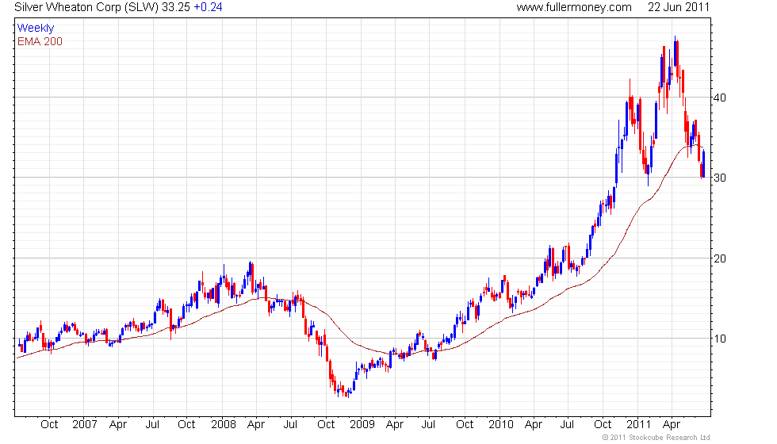This screenshot has height=444, width=777.
Task: Click the Stockcube Research Ltd copyright notice
Action: [x=656, y=438]
